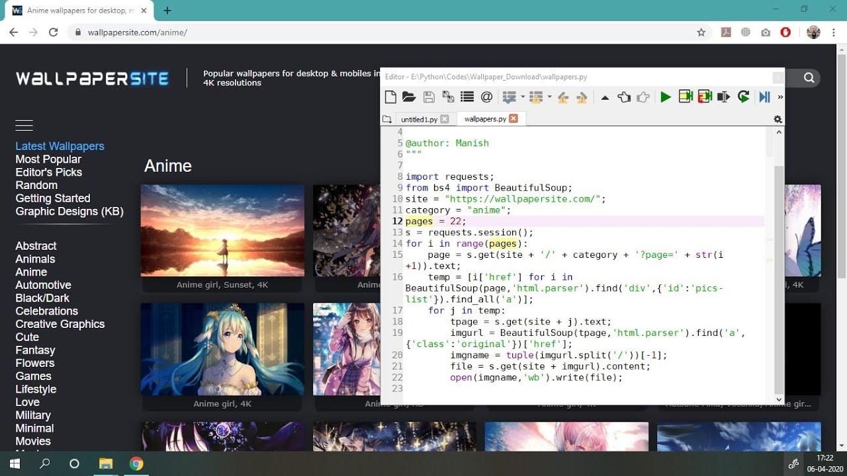This screenshot has height=476, width=847.
Task: Open the Creative Graphics category
Action: 60,324
